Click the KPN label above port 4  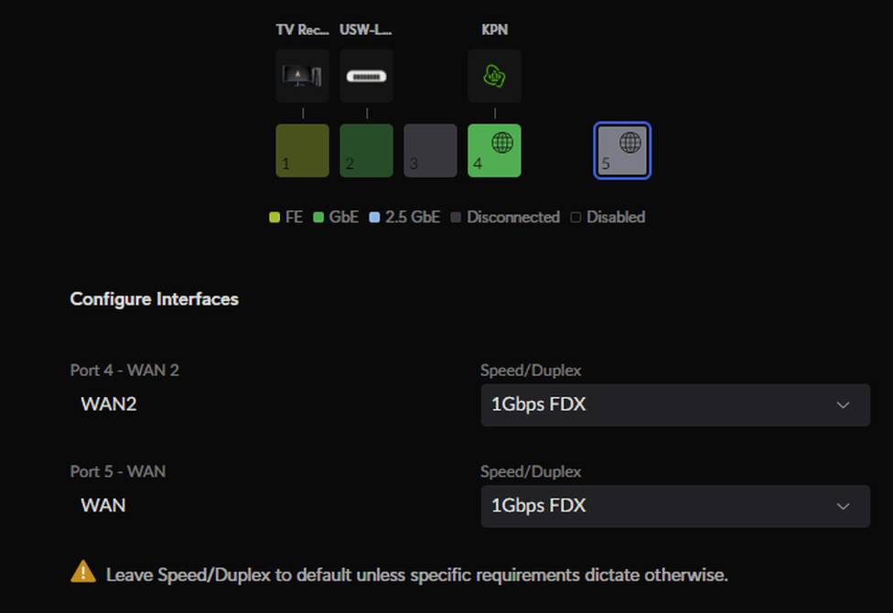point(494,30)
